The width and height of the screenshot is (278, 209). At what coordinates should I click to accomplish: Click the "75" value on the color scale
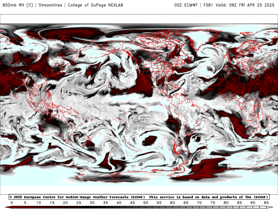tap(213, 203)
